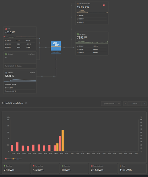Click the 5.3 kWh Aus dem Netz value
148x177 pixels.
pyautogui.click(x=38, y=170)
